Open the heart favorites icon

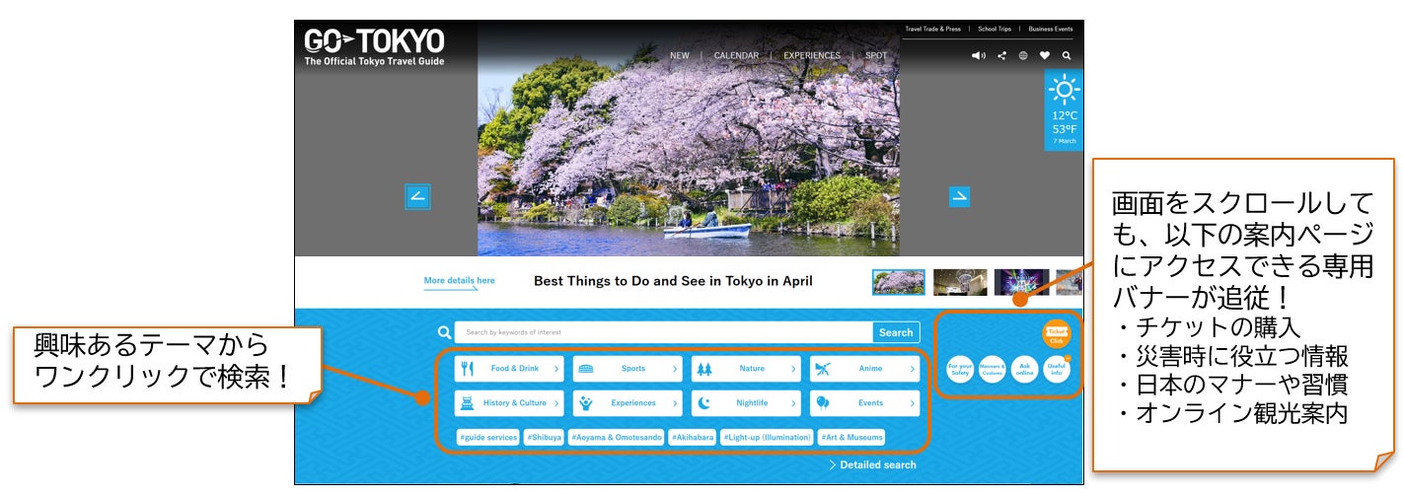click(x=1045, y=56)
